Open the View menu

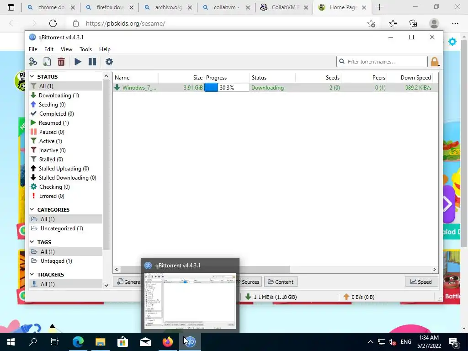point(66,49)
